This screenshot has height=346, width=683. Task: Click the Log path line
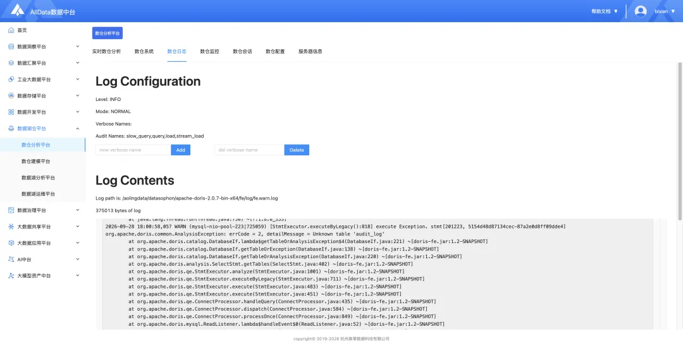[x=187, y=198]
